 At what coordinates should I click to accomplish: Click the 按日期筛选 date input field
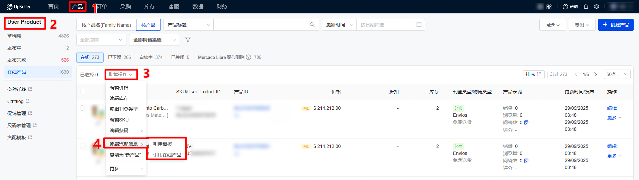[386, 25]
